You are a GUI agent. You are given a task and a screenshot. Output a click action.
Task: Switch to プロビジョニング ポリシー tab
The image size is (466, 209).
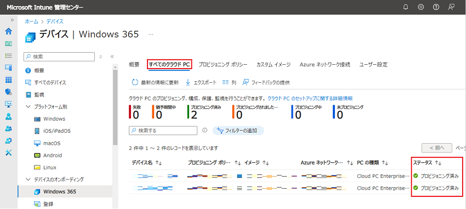coord(223,65)
